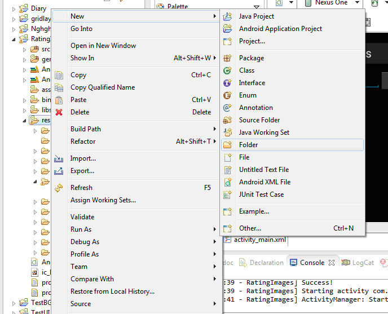Click the Untitled Text File icon

click(x=227, y=170)
